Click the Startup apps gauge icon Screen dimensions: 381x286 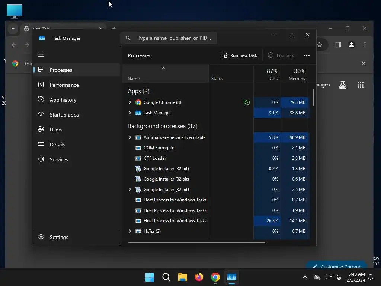41,114
